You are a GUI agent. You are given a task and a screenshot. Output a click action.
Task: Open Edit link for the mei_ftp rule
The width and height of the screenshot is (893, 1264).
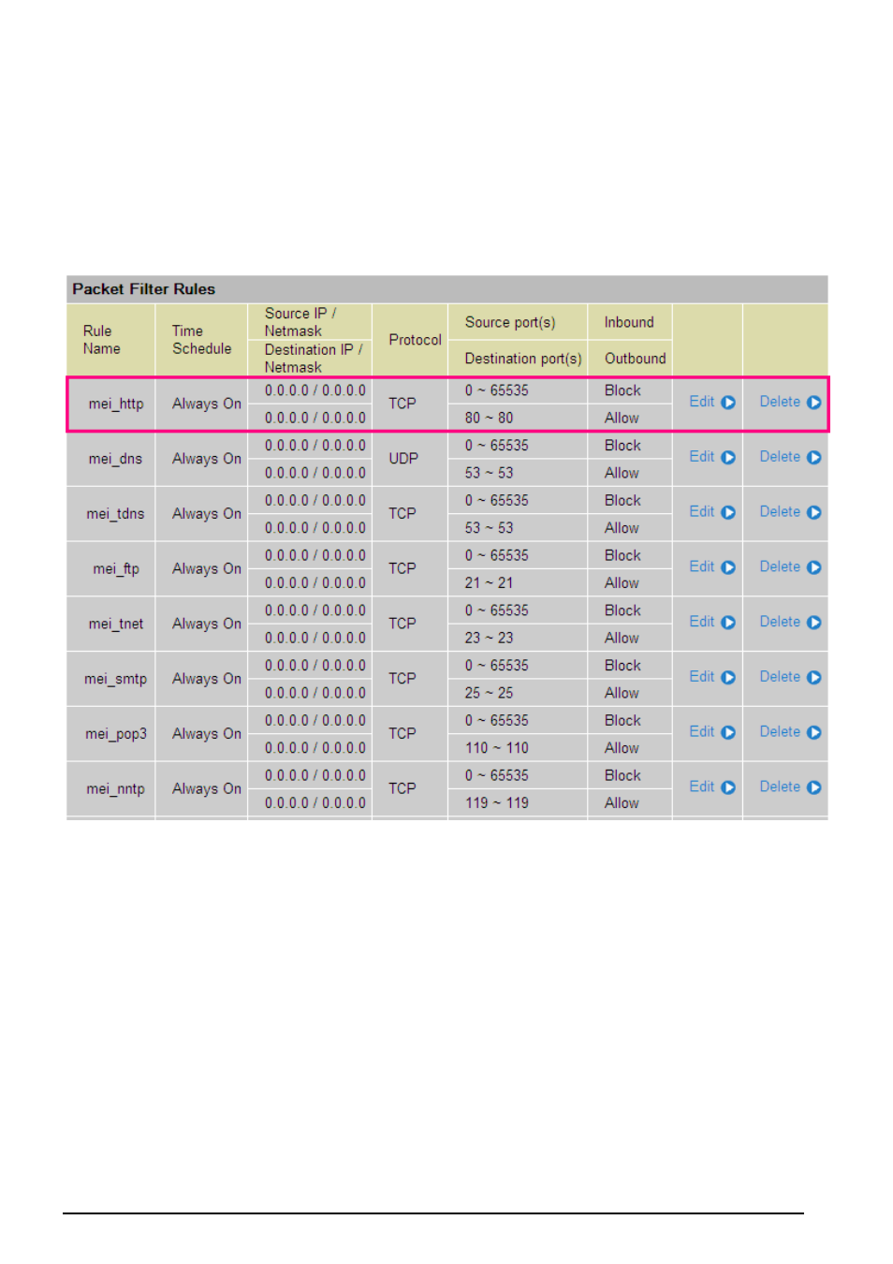702,566
